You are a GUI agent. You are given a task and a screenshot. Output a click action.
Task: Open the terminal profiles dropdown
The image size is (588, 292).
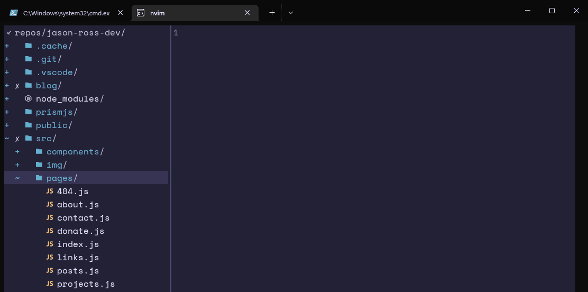pos(291,12)
